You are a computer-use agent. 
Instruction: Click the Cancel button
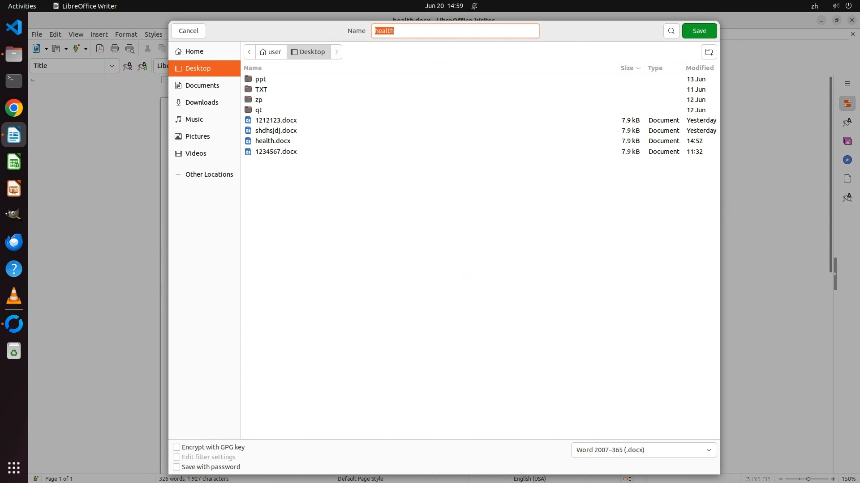click(188, 31)
